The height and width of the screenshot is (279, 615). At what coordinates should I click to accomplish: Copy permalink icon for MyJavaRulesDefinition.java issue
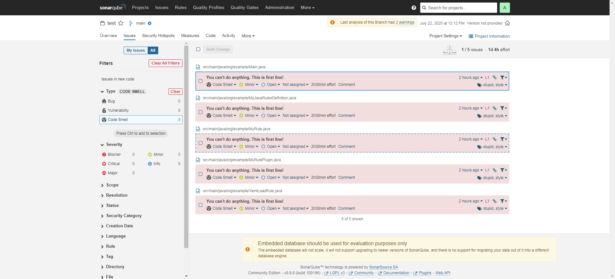[495, 108]
